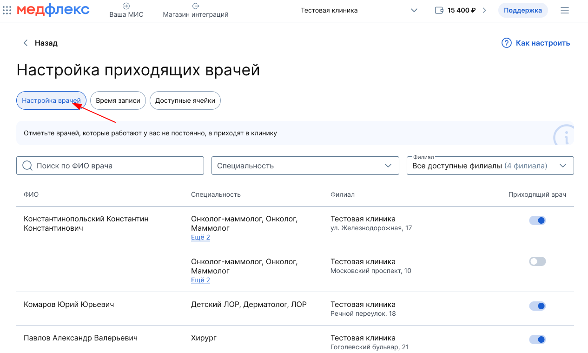Enable toggle for Московский проспект, 10 branch

click(x=537, y=261)
